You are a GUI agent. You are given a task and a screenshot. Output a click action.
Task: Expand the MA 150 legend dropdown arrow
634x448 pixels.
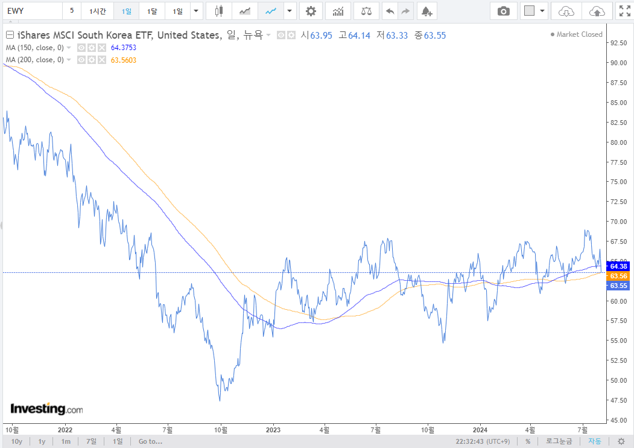[x=69, y=48]
